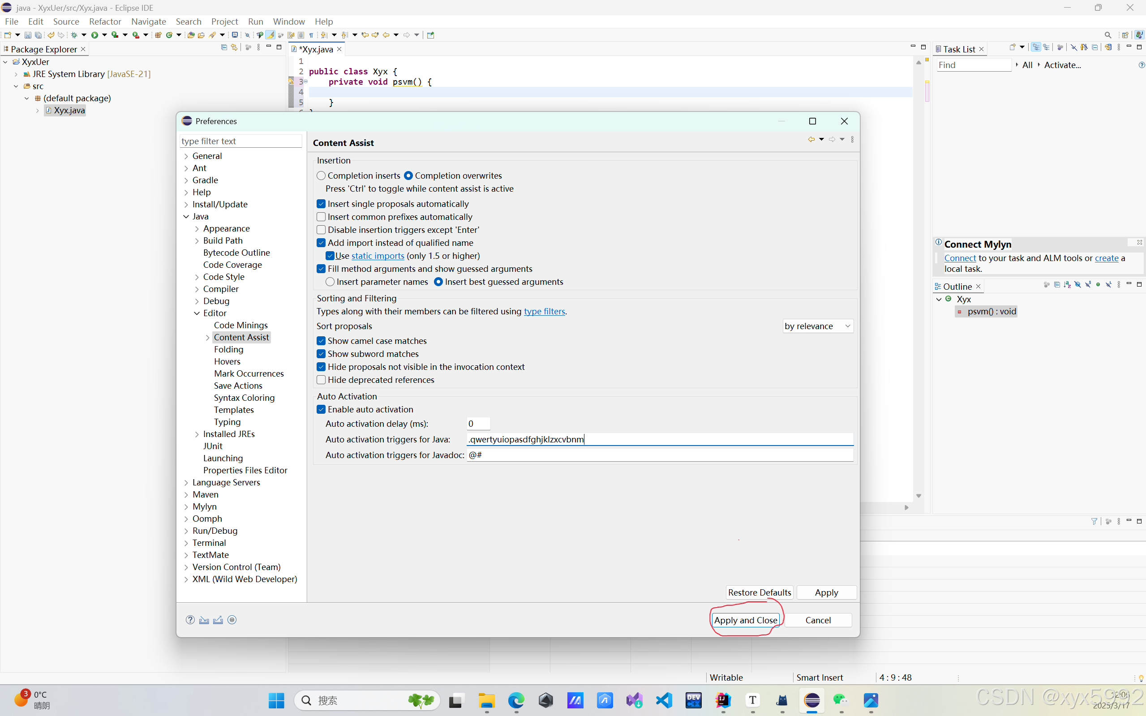
Task: Click Show Whitespace Characters pilcrow icon
Action: (311, 35)
